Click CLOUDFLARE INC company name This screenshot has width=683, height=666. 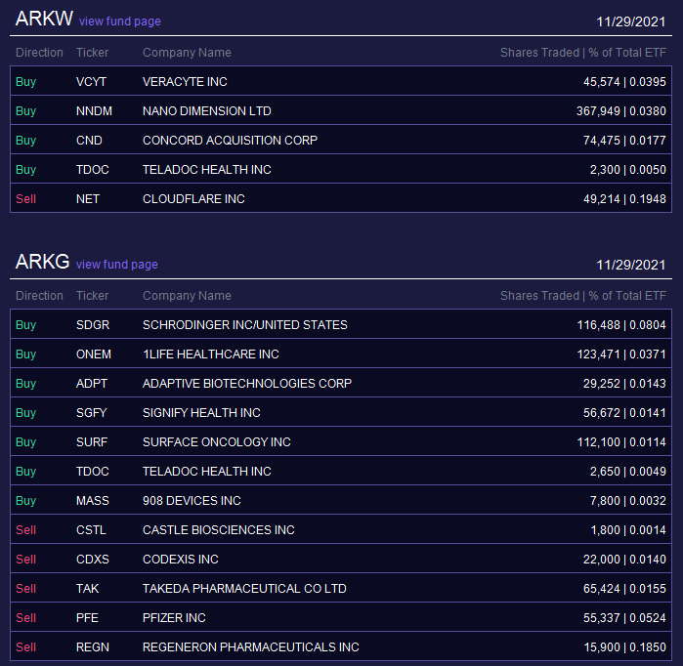193,199
